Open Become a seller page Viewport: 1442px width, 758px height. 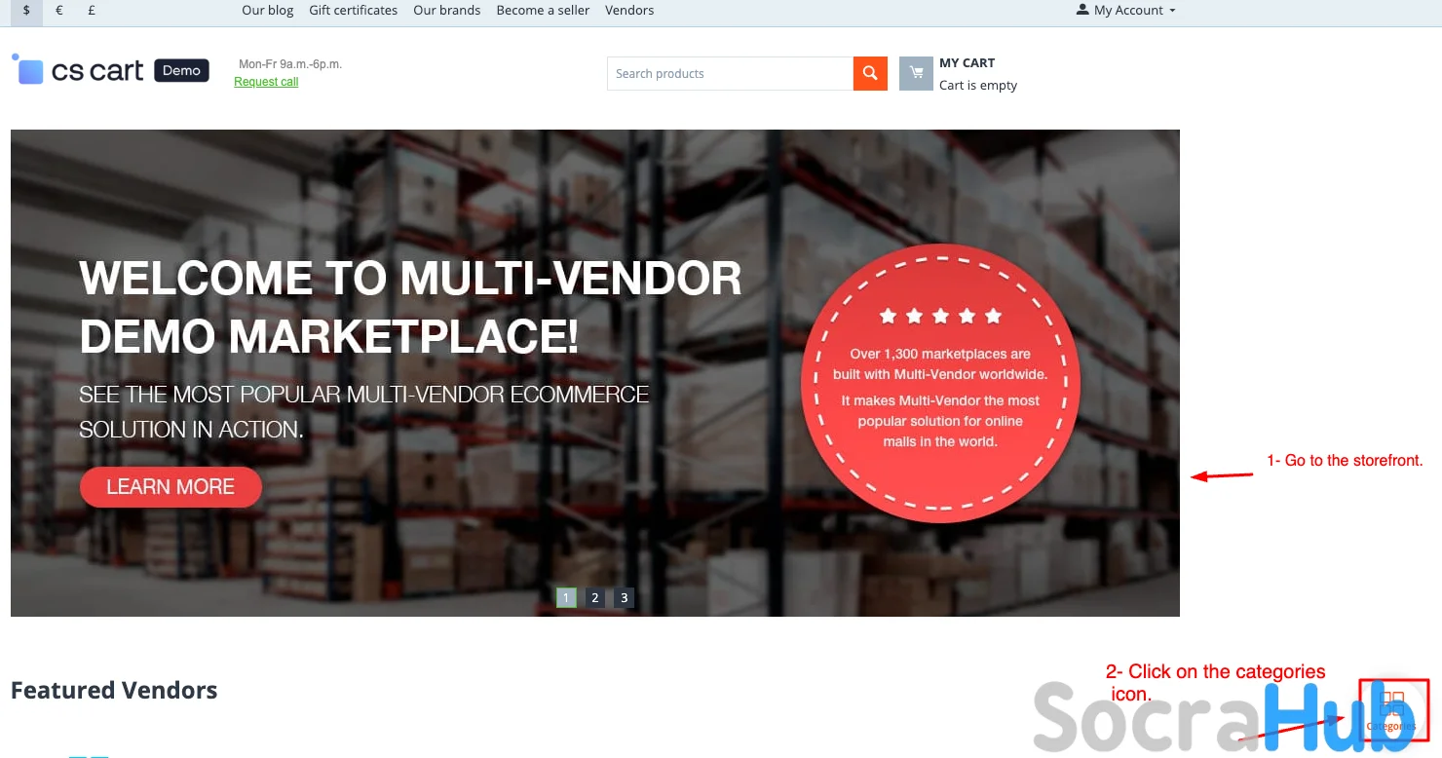[x=543, y=11]
